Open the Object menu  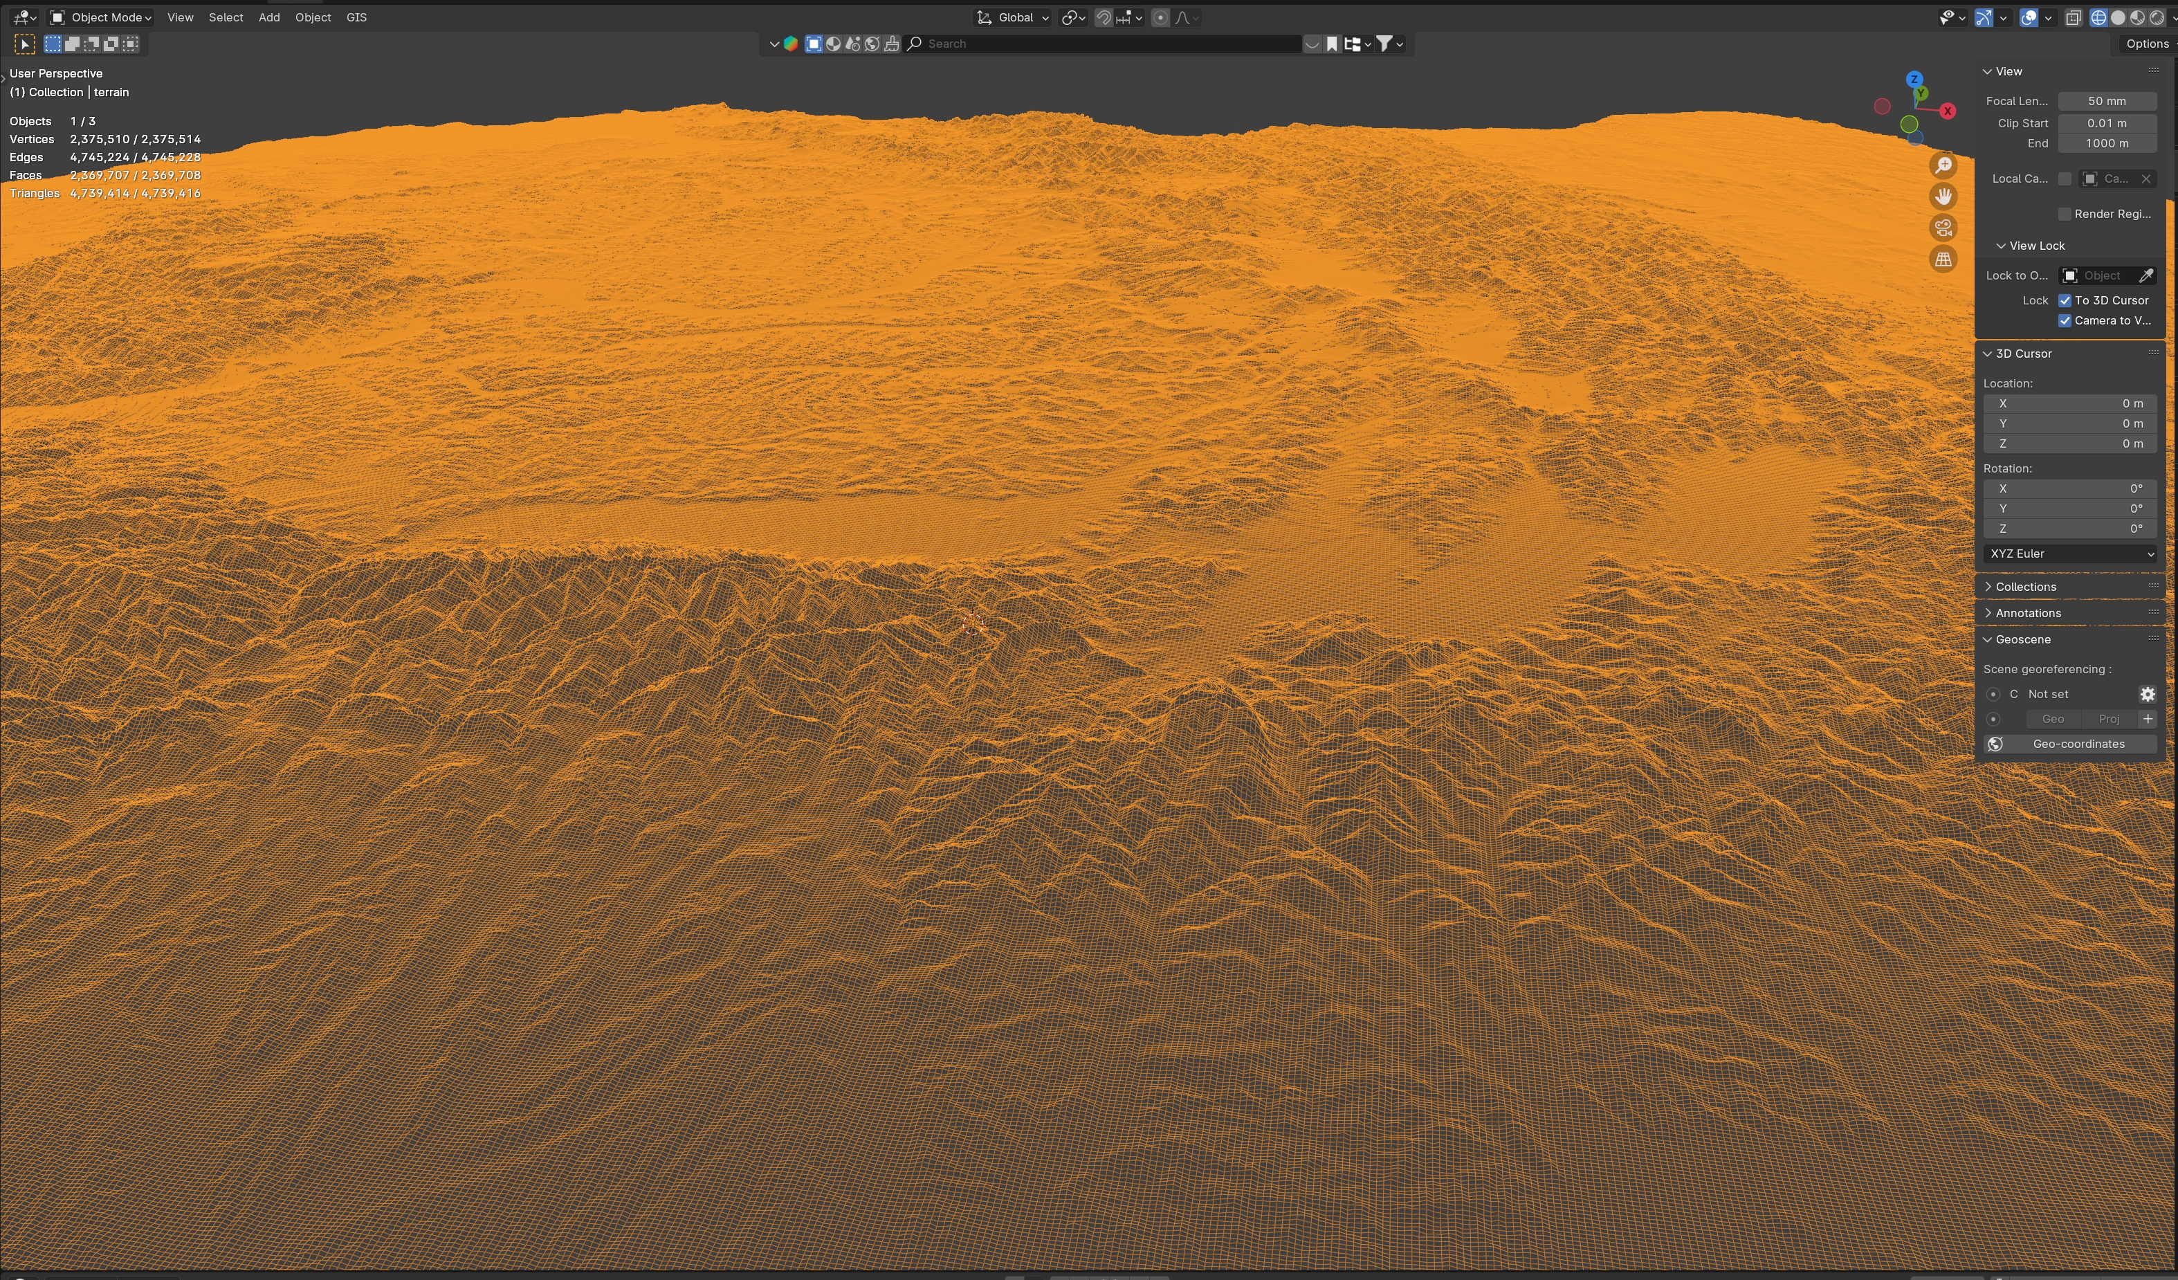coord(313,17)
